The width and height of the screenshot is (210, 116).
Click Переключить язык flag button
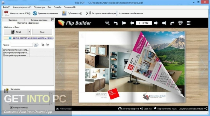[x=165, y=109]
